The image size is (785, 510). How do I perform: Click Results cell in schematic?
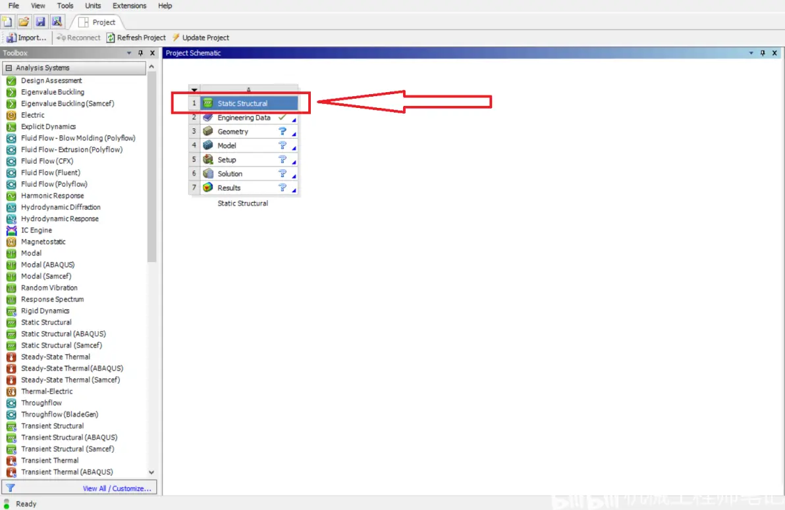[249, 188]
